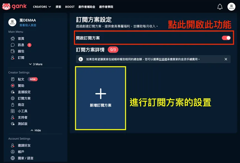Dismiss the fee info notice
This screenshot has width=240, height=163.
(x=226, y=59)
